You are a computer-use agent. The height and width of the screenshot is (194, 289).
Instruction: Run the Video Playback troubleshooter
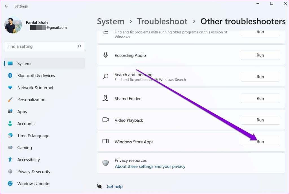[x=260, y=120]
